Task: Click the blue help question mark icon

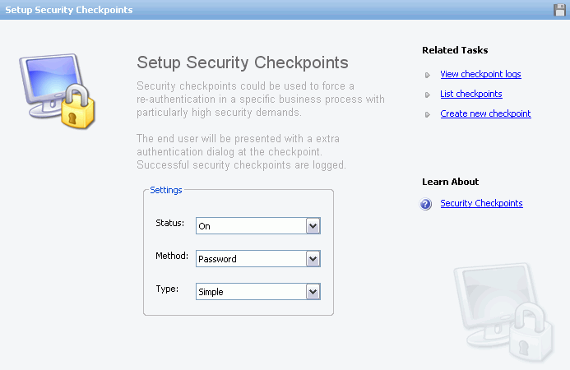Action: coord(425,204)
